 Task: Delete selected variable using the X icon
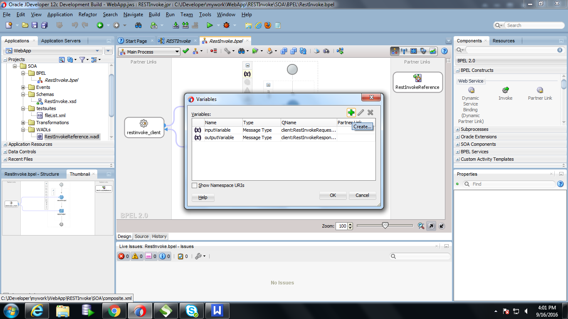[x=370, y=112]
